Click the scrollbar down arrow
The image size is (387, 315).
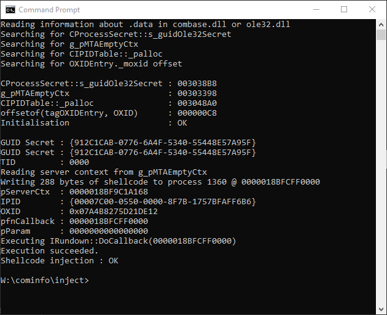pyautogui.click(x=381, y=309)
